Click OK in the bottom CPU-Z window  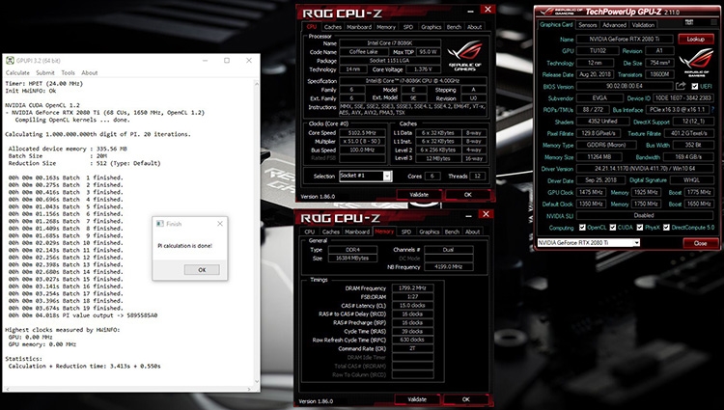click(466, 399)
